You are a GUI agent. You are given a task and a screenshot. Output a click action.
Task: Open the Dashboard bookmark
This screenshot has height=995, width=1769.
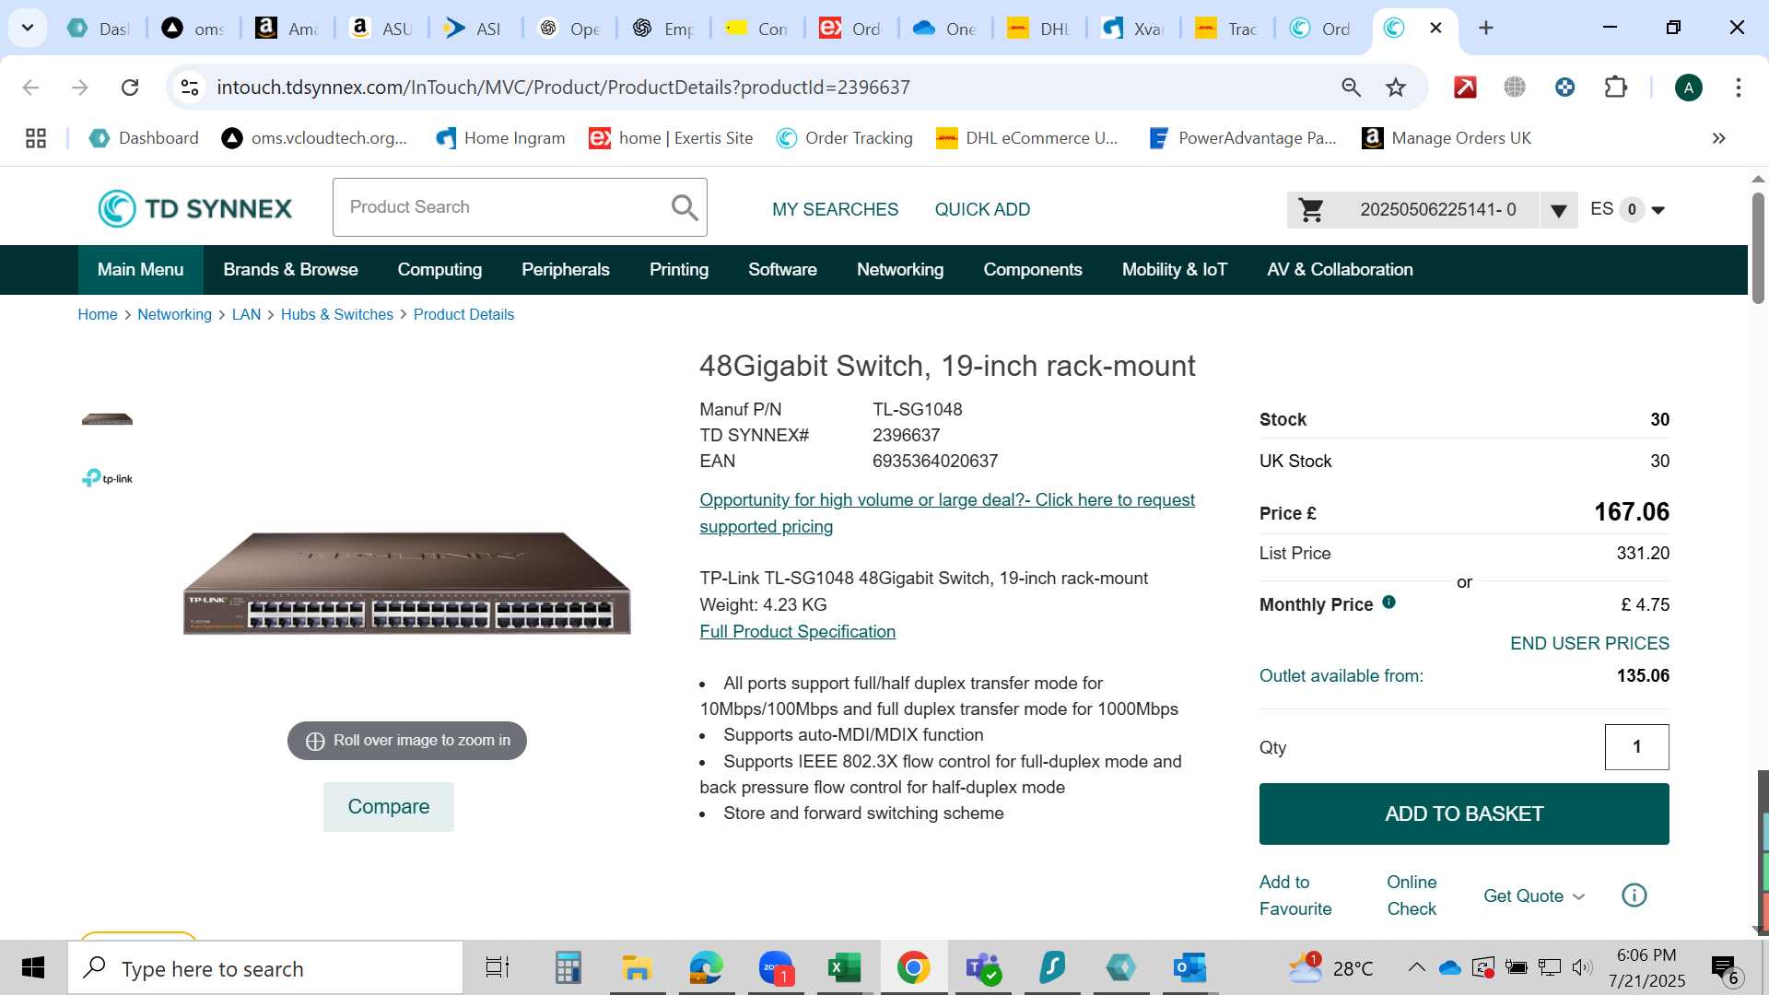[144, 138]
